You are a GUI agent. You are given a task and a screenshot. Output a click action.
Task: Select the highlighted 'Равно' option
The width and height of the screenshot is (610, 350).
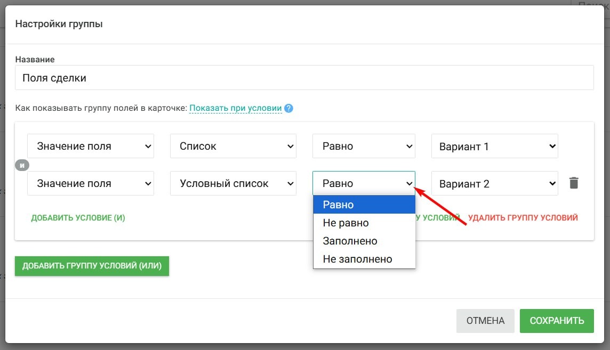(x=364, y=205)
